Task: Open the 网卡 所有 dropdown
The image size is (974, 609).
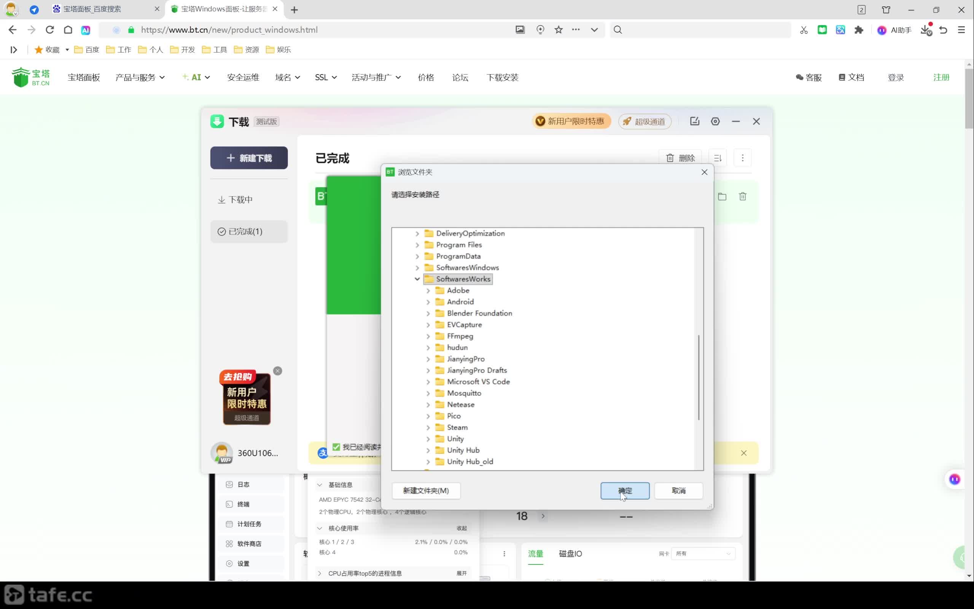Action: (703, 554)
